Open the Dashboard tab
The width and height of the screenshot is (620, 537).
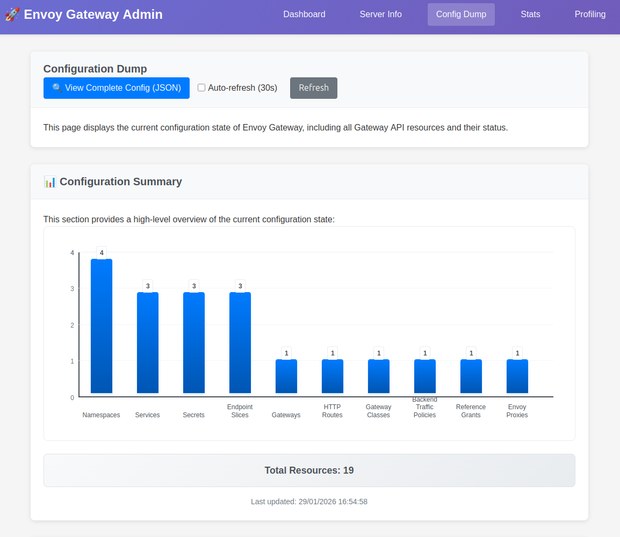pyautogui.click(x=304, y=14)
